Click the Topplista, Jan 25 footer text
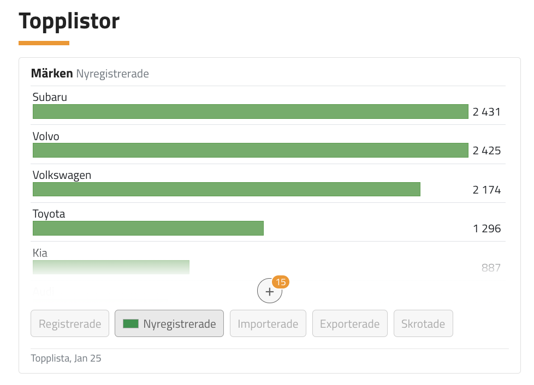 pos(66,358)
